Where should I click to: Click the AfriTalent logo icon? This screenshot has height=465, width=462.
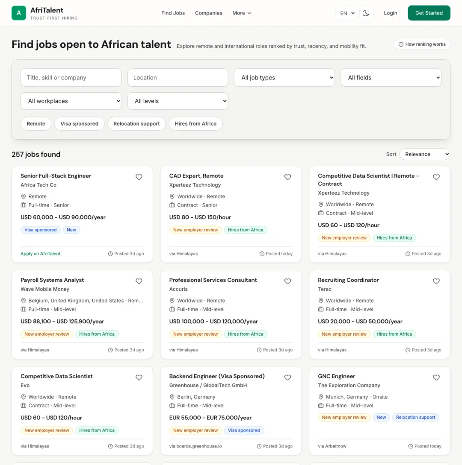[19, 13]
